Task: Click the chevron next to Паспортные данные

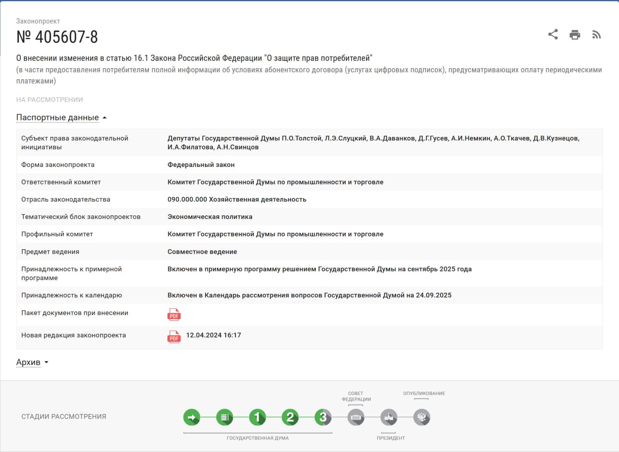Action: pos(105,117)
